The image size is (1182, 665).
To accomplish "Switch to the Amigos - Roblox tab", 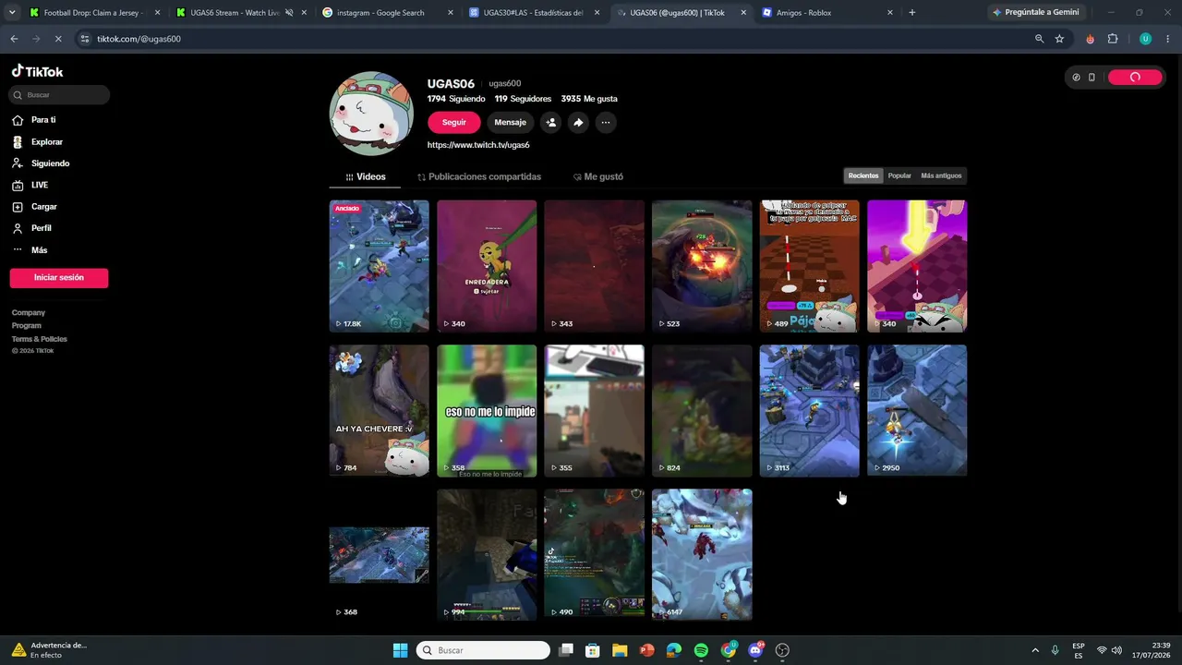I will tap(828, 13).
